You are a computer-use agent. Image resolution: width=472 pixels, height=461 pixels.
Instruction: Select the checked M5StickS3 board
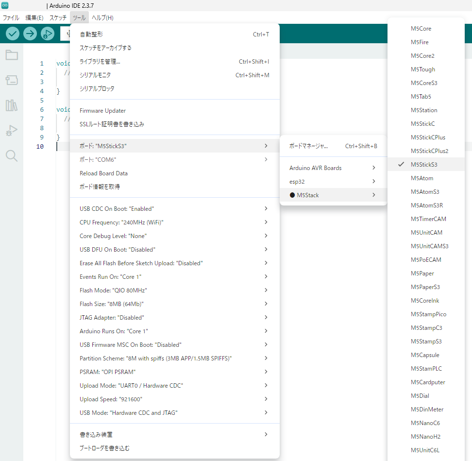424,165
